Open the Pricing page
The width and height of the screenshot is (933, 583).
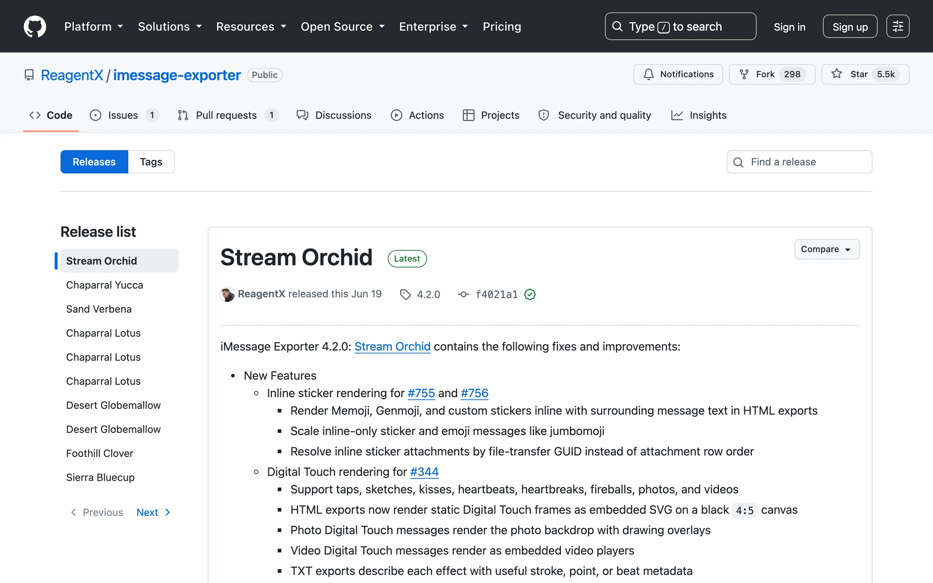(x=501, y=26)
